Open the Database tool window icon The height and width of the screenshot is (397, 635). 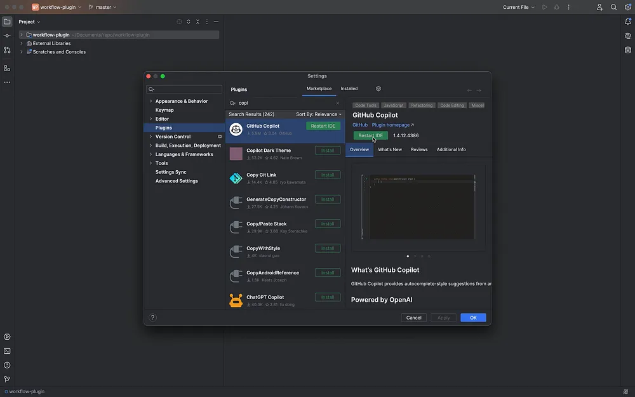[x=628, y=50]
